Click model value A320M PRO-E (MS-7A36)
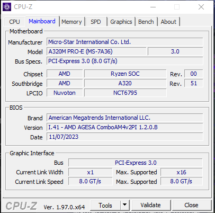This screenshot has width=215, height=213. pos(96,51)
